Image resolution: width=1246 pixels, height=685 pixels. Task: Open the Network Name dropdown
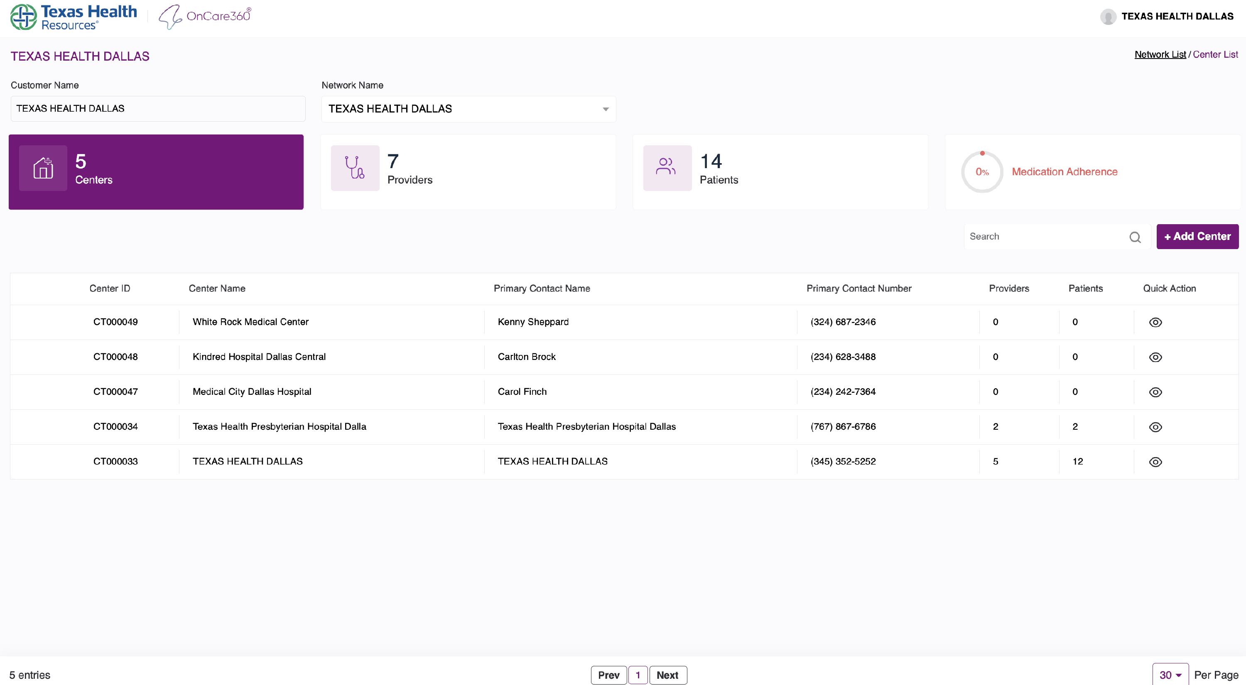point(468,109)
